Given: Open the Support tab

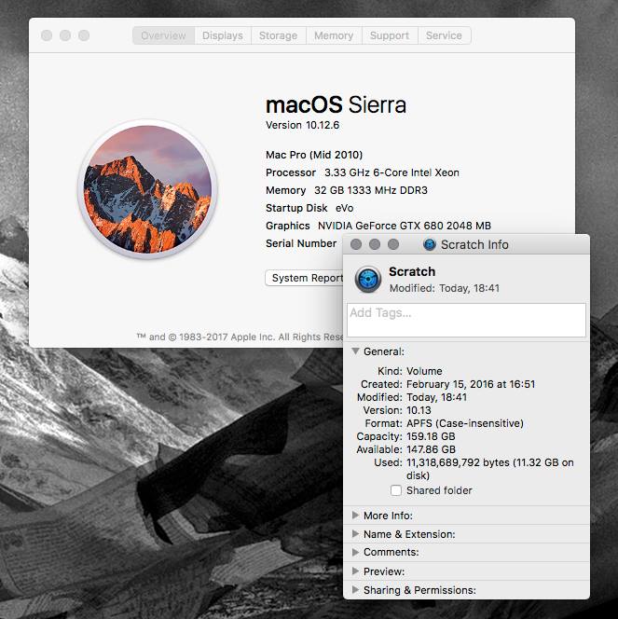Looking at the screenshot, I should pyautogui.click(x=390, y=35).
